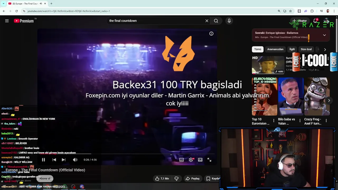Clear the search box text
Screen dimensions: 338x190
(x=207, y=21)
